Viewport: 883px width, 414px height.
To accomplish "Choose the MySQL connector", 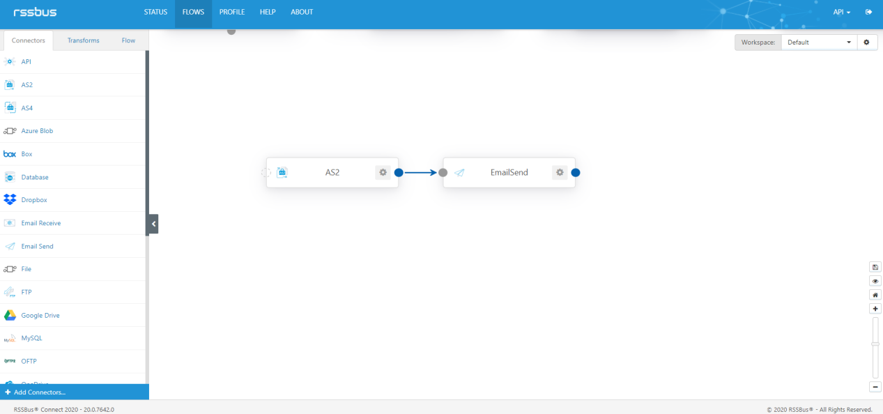I will [72, 338].
